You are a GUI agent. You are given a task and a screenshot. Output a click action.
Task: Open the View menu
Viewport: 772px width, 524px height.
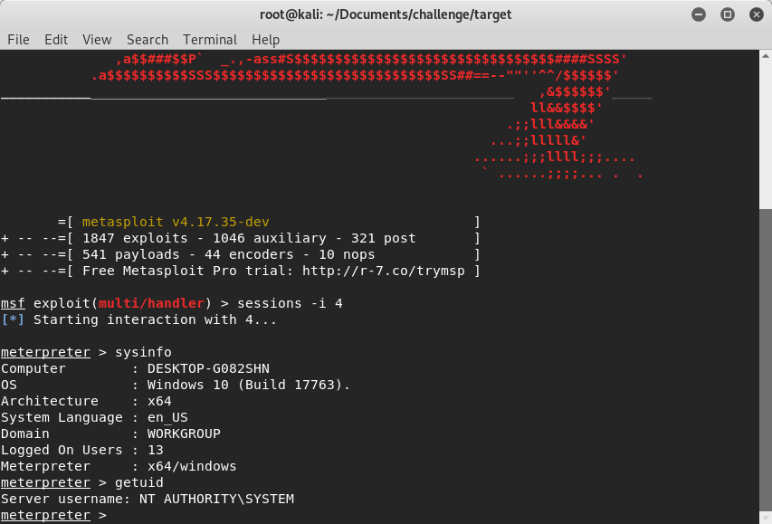[97, 40]
